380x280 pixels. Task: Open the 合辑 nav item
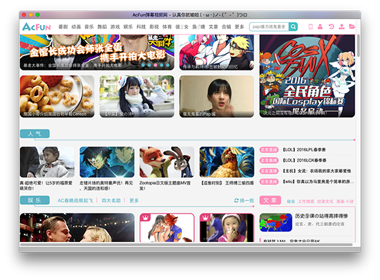(227, 27)
